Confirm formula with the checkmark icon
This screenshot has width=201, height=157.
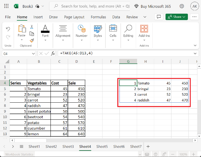click(x=47, y=53)
